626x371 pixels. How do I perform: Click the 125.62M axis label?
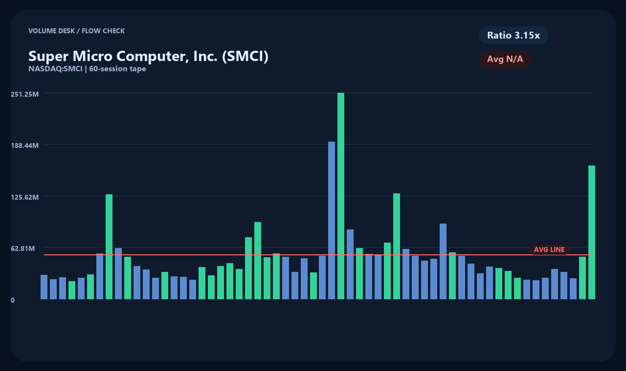(24, 197)
